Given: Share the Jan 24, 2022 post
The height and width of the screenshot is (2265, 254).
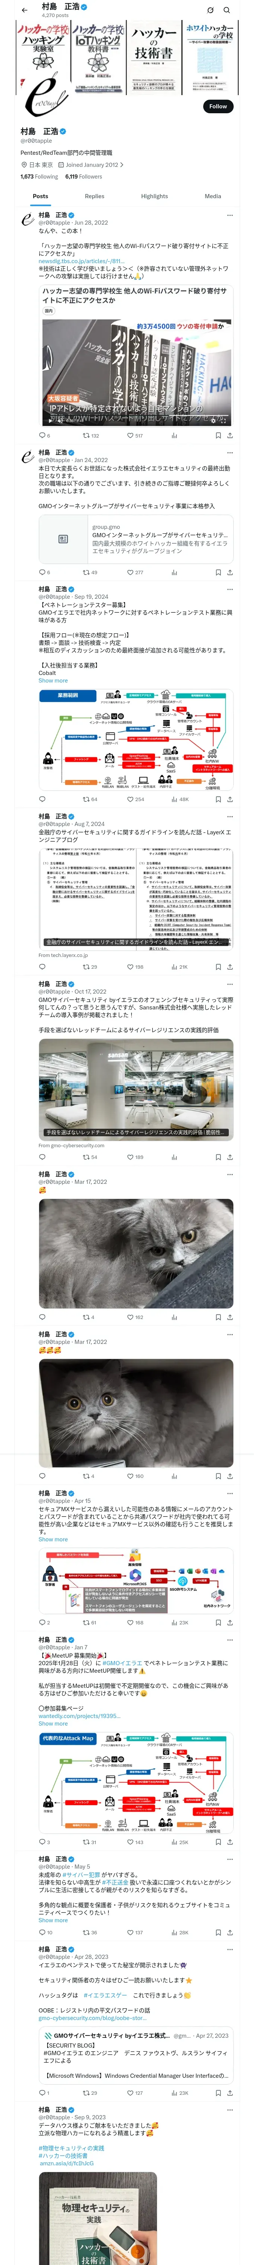Looking at the screenshot, I should 230,572.
